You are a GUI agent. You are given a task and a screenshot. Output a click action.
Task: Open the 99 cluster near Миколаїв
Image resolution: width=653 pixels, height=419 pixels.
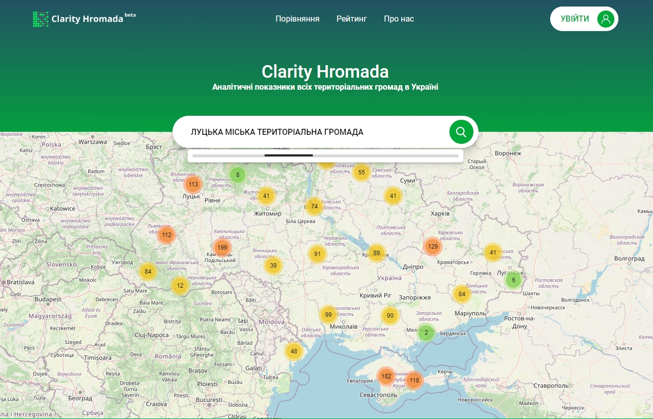(x=329, y=315)
